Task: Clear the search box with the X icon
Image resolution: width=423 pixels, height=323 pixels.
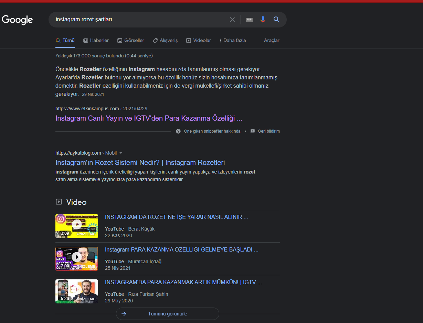Action: pyautogui.click(x=232, y=20)
